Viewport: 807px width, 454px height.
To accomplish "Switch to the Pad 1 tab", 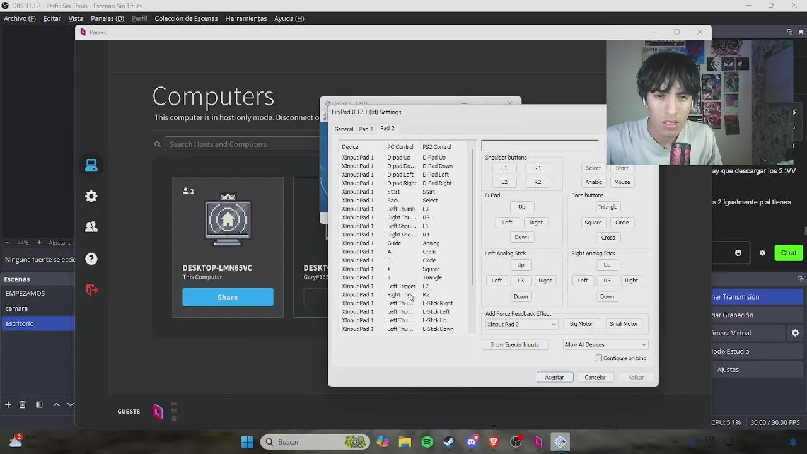I will (x=366, y=129).
